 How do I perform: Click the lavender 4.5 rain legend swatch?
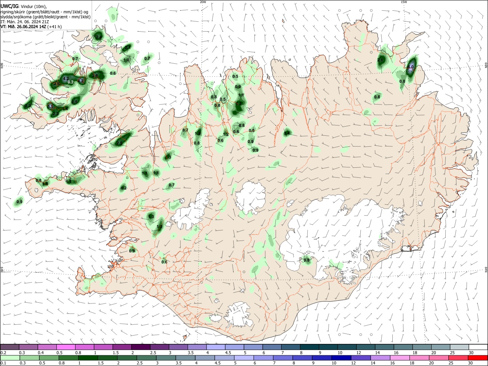click(x=225, y=358)
